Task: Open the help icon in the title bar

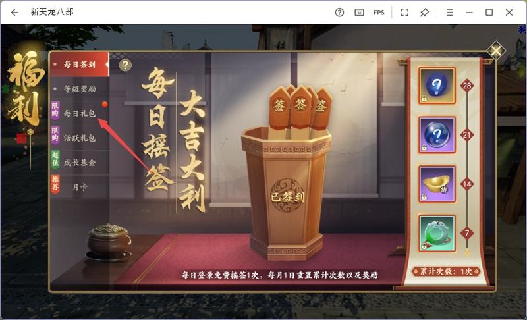Action: pyautogui.click(x=339, y=13)
